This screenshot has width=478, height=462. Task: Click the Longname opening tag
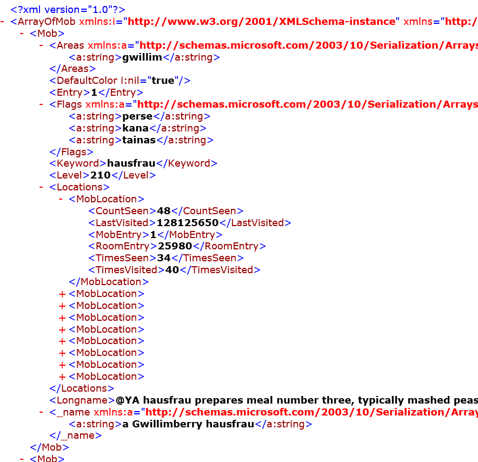(82, 400)
